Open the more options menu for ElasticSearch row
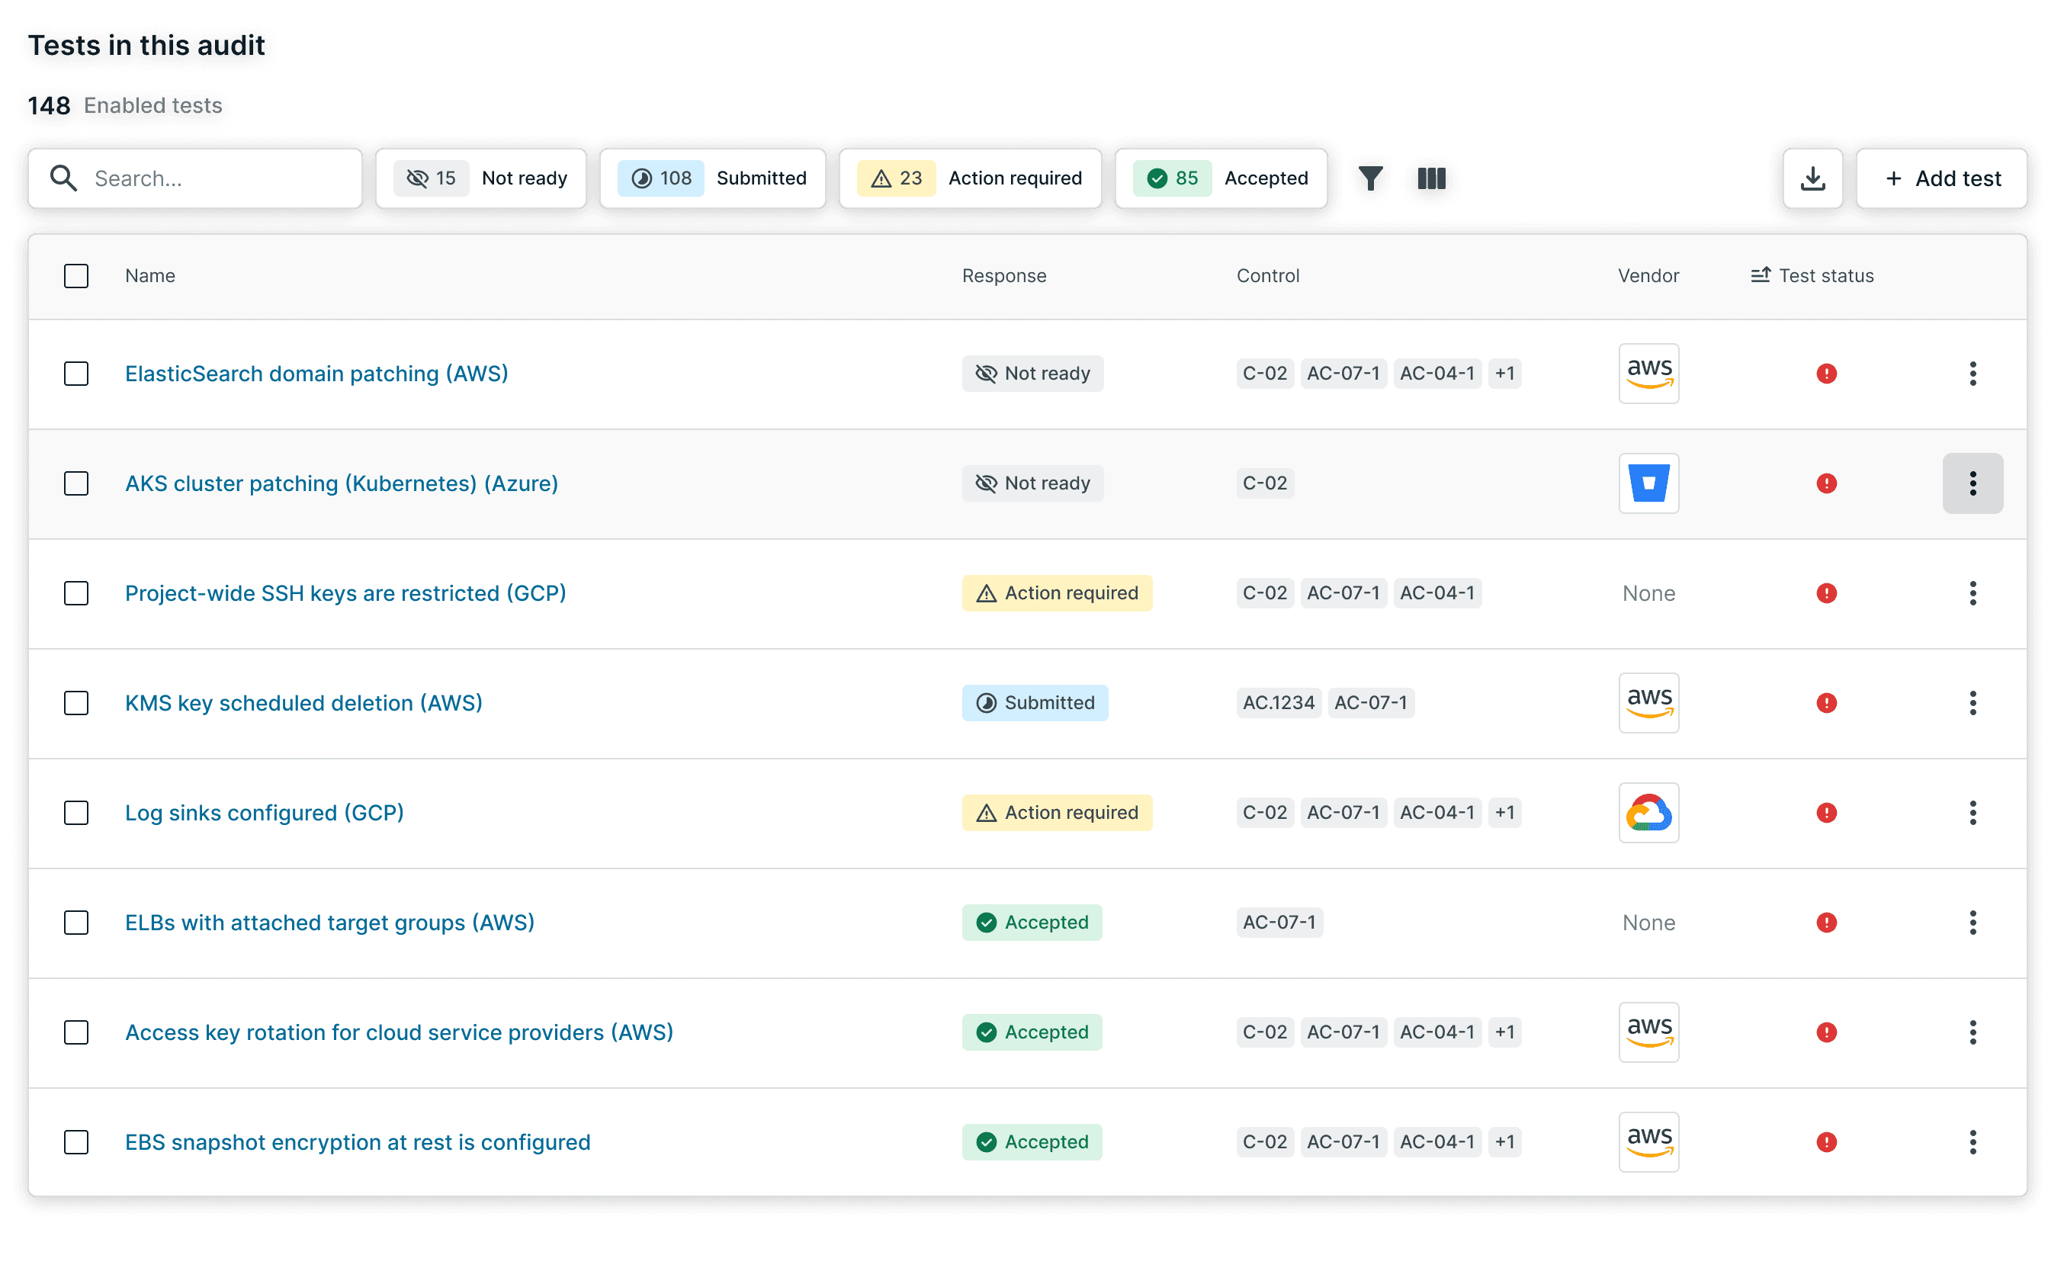 coord(1973,374)
